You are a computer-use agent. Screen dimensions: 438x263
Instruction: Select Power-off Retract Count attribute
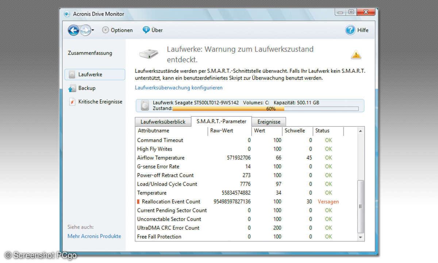click(165, 175)
